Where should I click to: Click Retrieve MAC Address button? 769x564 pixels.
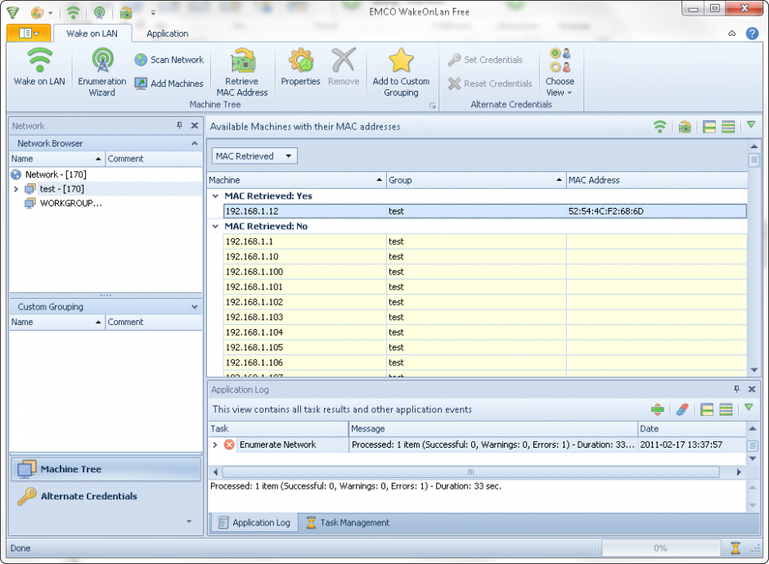pos(242,72)
